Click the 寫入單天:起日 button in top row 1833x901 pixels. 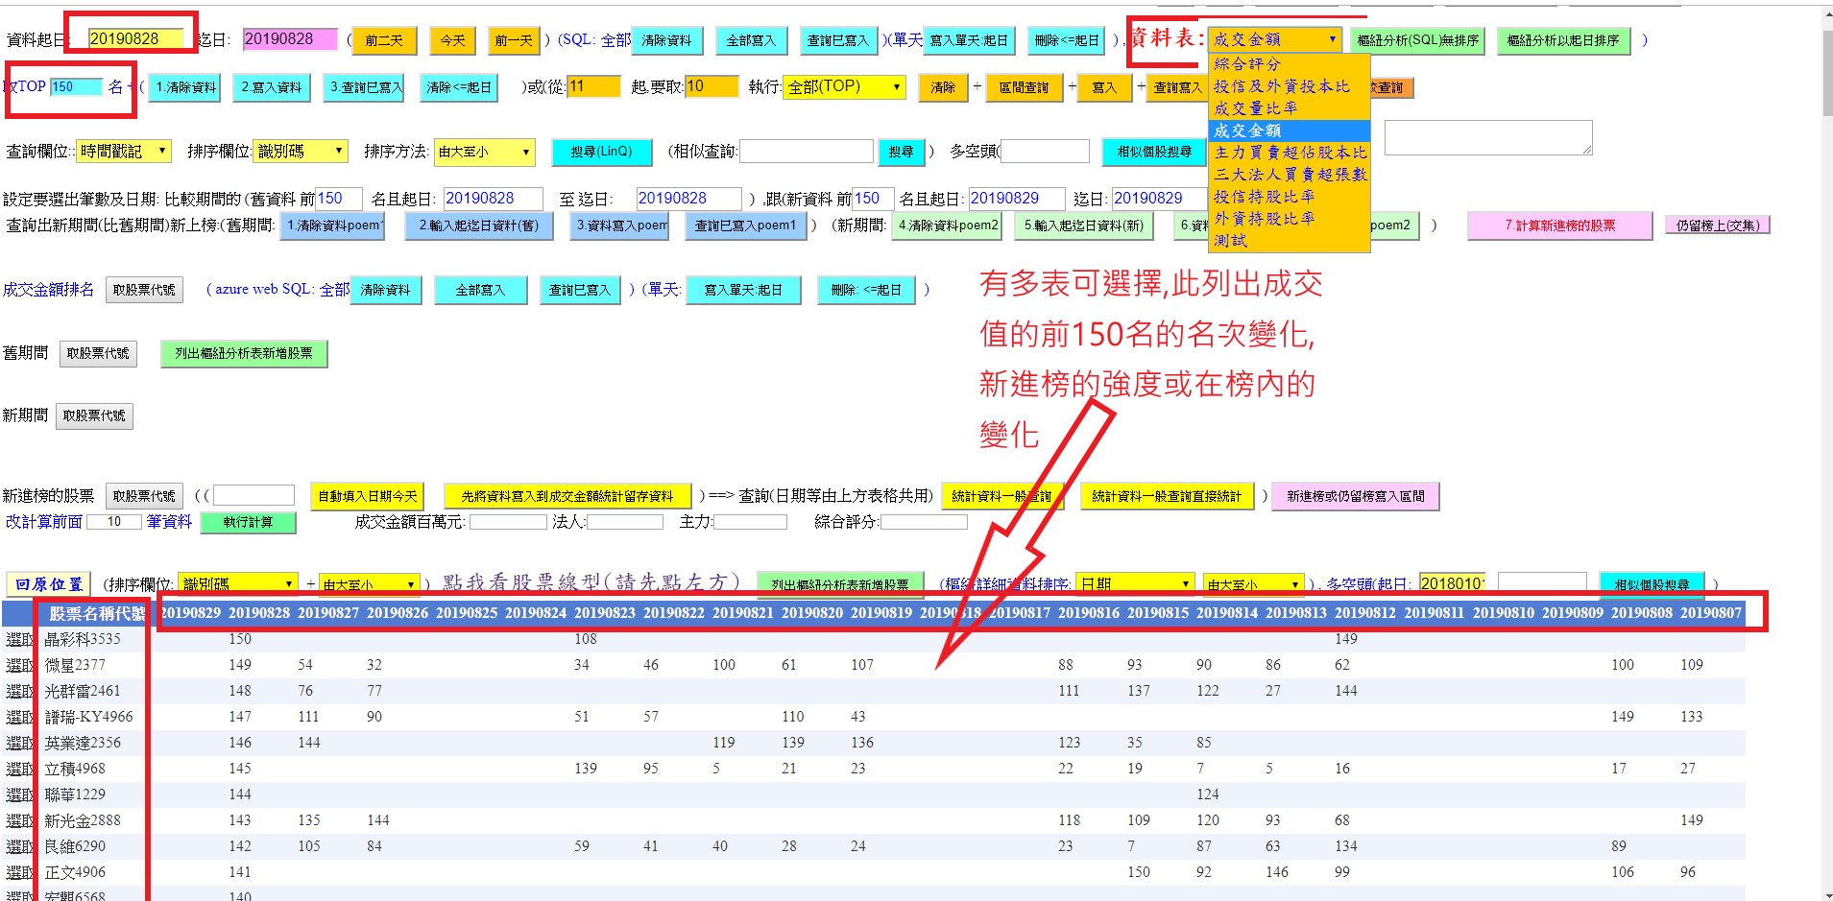point(969,40)
